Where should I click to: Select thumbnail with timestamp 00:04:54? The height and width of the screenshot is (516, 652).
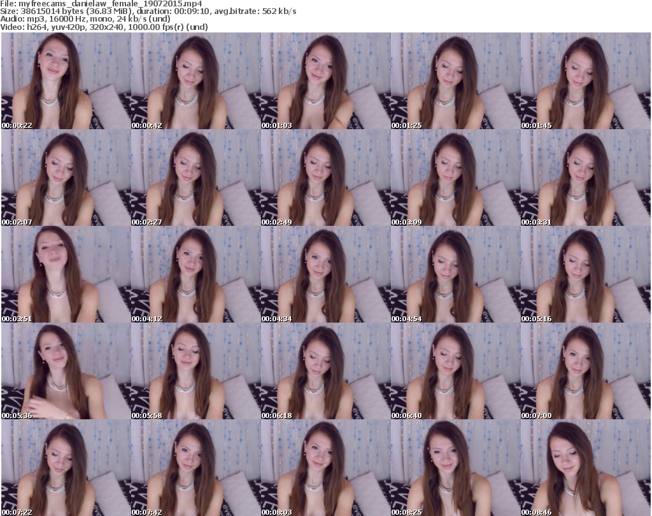[x=455, y=274]
